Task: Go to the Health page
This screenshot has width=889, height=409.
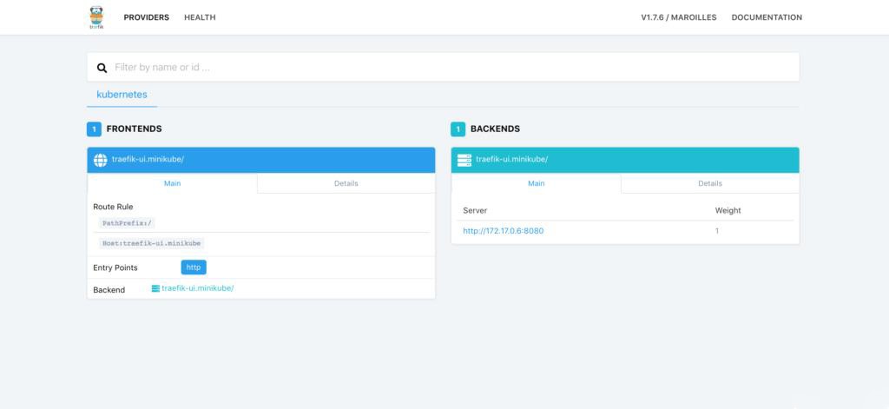Action: [200, 17]
